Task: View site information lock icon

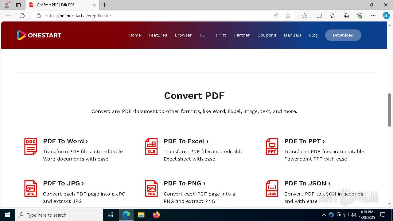Action: [39, 16]
